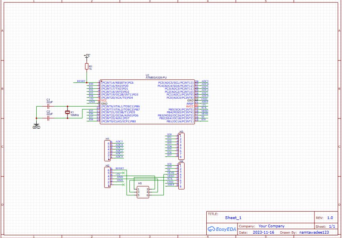Select capacitor C2 22pF
The height and width of the screenshot is (238, 342).
click(x=48, y=118)
